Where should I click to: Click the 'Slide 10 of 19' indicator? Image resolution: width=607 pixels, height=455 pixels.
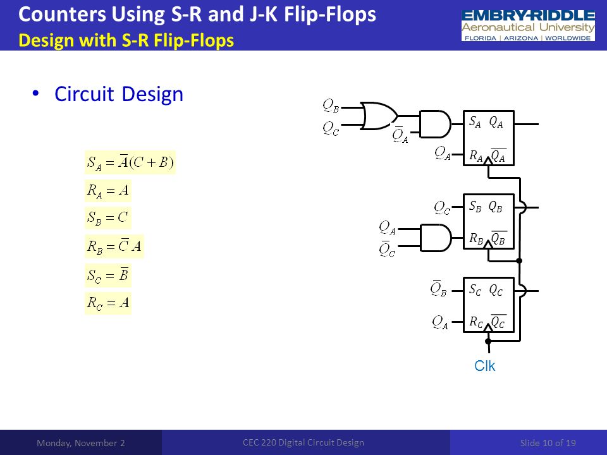point(548,443)
